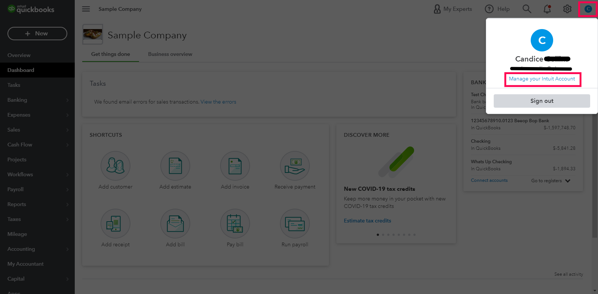The width and height of the screenshot is (598, 294).
Task: Open the settings gear menu
Action: 567,9
